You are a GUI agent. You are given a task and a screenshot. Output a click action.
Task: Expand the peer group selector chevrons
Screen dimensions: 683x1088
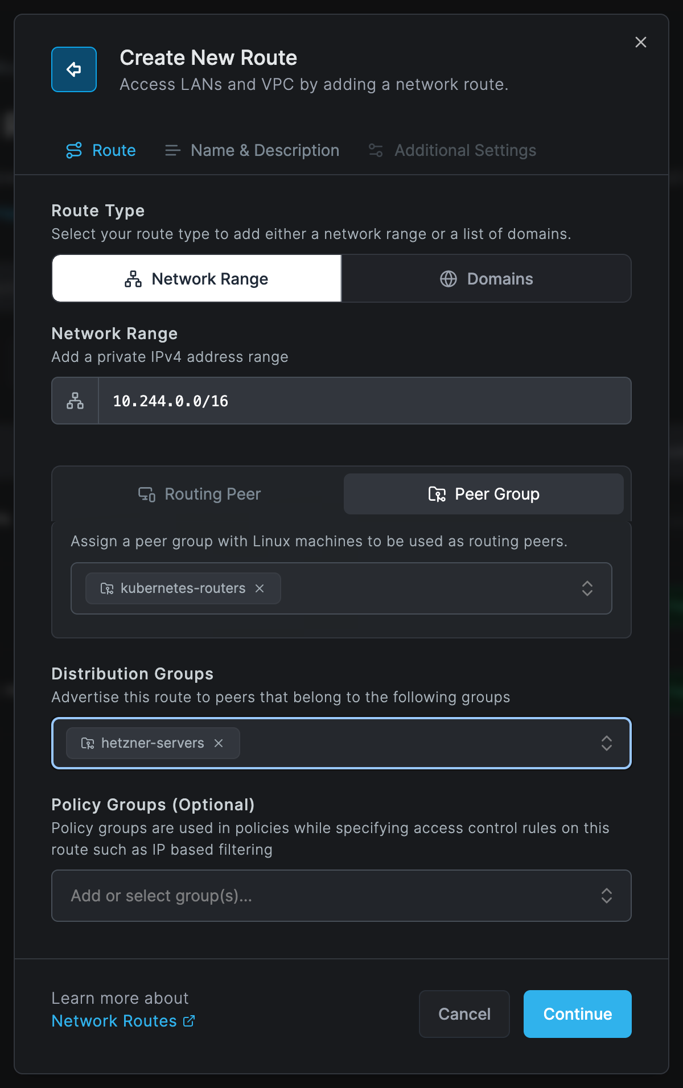(x=587, y=588)
